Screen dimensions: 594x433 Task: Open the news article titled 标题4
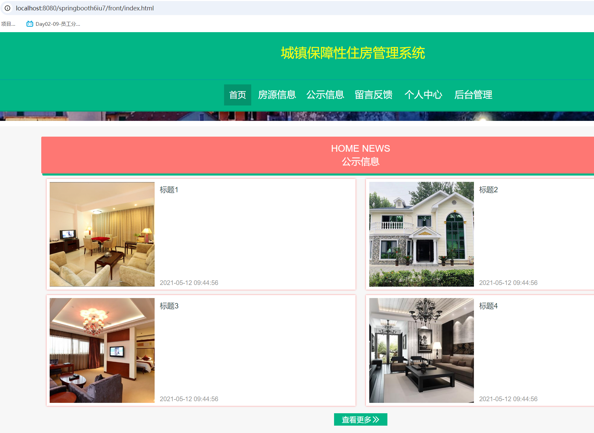pos(488,305)
